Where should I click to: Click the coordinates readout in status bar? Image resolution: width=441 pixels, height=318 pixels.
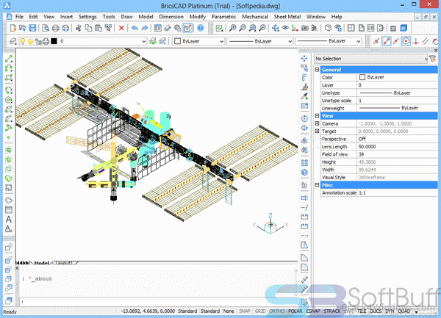[x=148, y=311]
